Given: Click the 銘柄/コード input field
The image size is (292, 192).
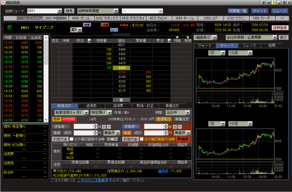Looking at the screenshot, I should [42, 11].
